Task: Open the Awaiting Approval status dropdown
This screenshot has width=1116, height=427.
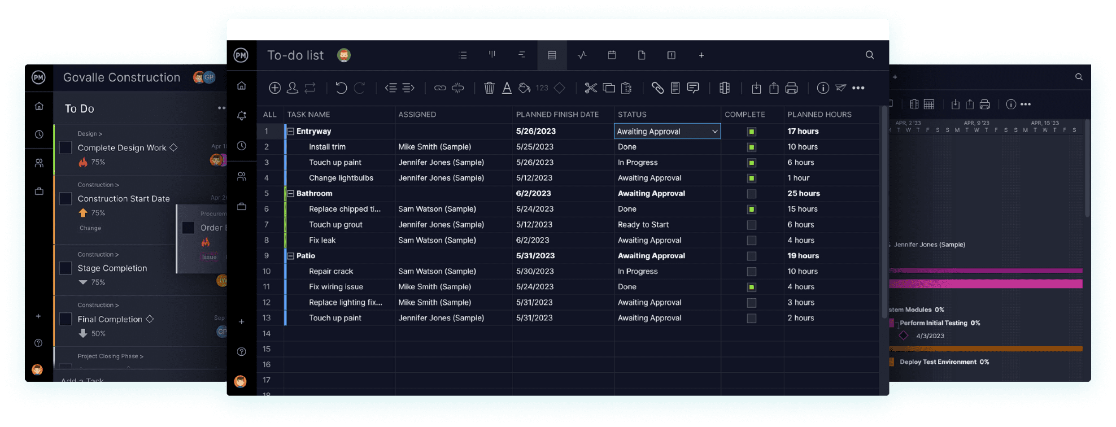Action: 714,131
